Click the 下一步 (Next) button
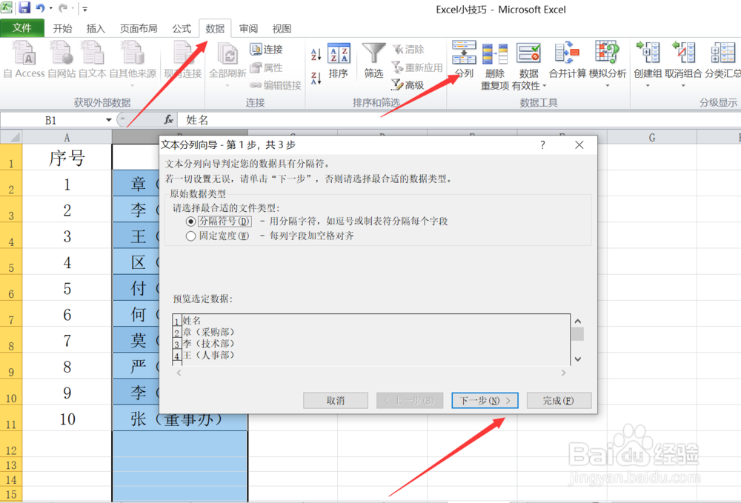 click(x=483, y=401)
